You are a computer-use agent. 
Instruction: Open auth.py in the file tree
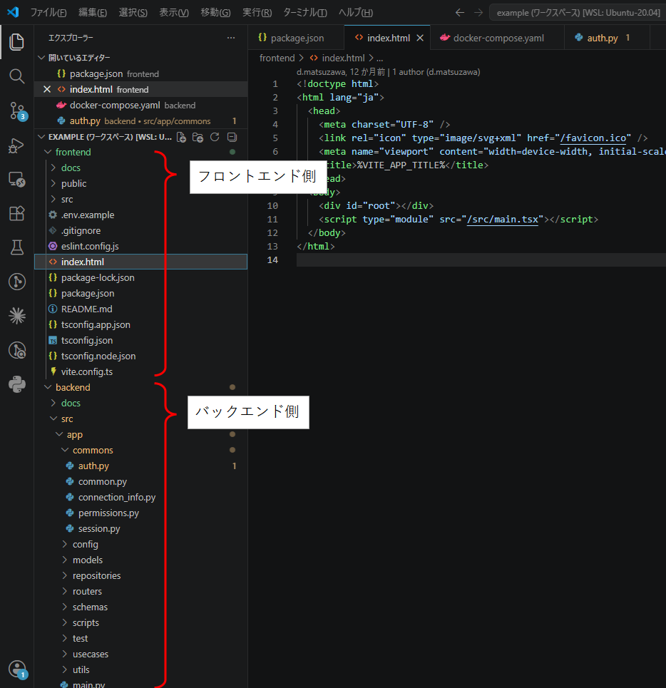click(x=93, y=466)
